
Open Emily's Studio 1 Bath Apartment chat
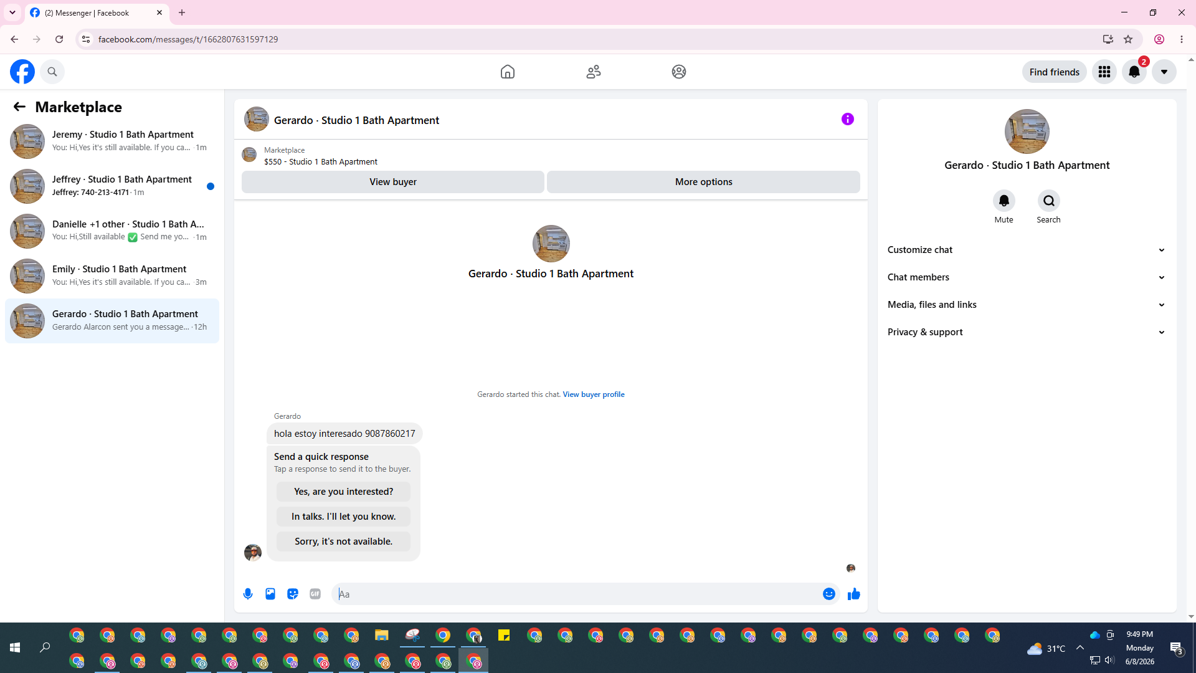pos(112,275)
